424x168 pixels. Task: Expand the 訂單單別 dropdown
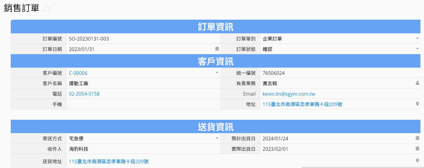point(417,39)
